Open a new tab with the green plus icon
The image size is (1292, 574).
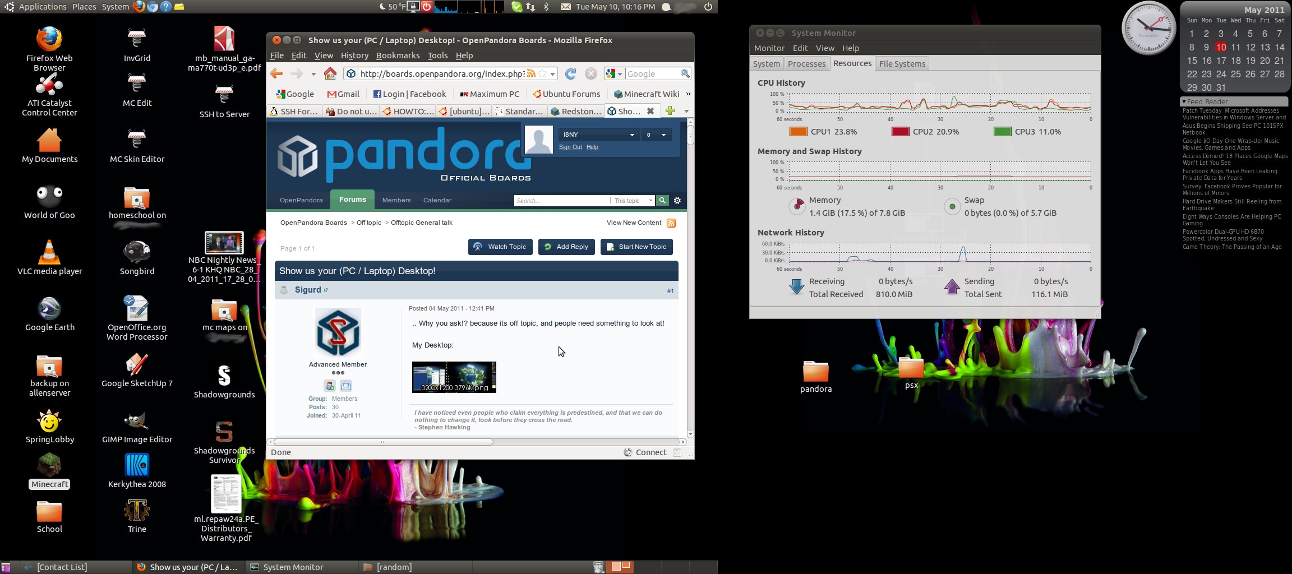coord(670,111)
